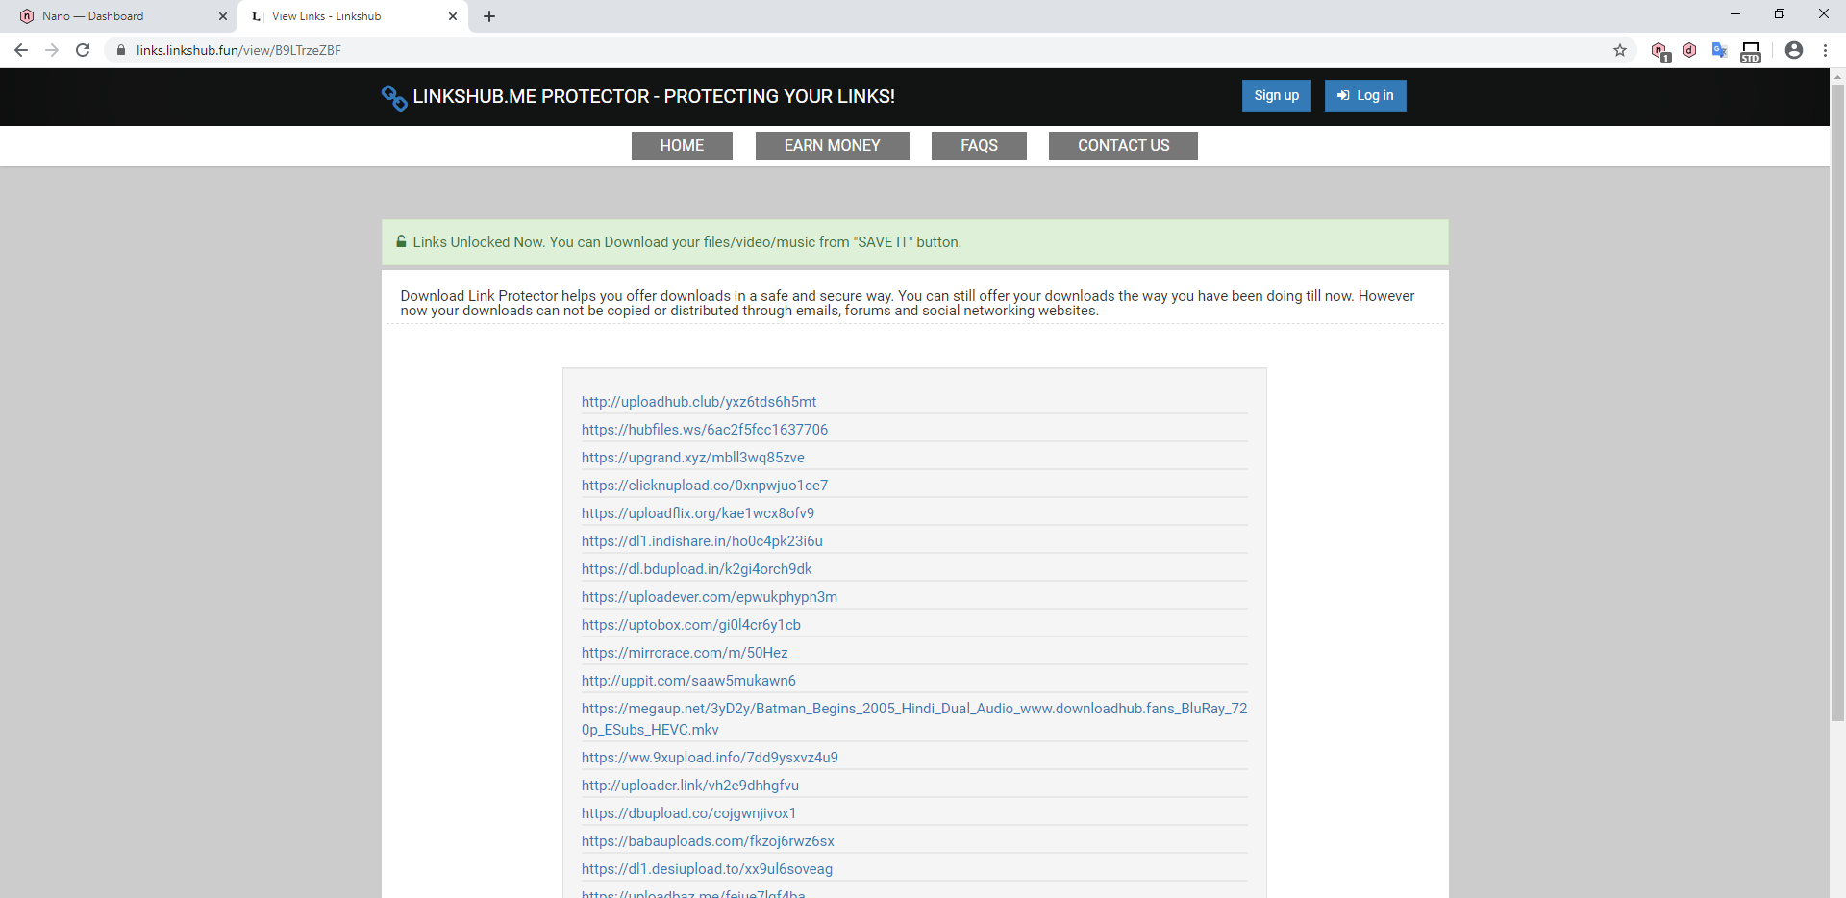This screenshot has height=898, width=1846.
Task: Select the CONTACT US navigation item
Action: pos(1123,145)
